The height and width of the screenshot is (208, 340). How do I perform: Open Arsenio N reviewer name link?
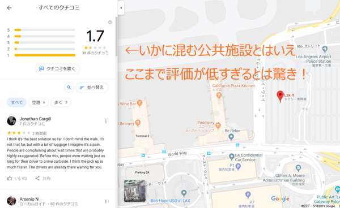click(29, 199)
